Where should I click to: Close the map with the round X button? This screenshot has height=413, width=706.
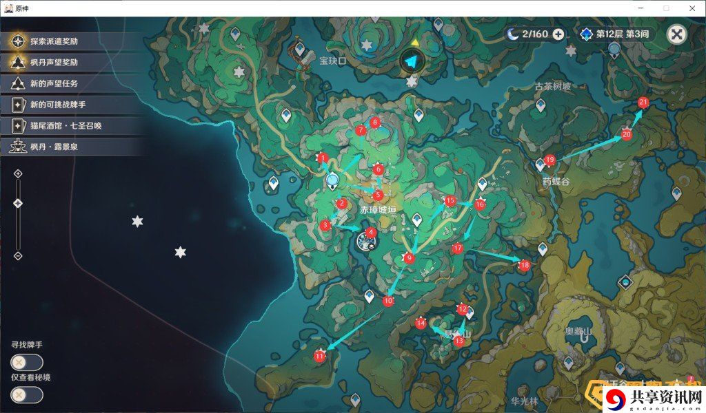click(x=677, y=34)
